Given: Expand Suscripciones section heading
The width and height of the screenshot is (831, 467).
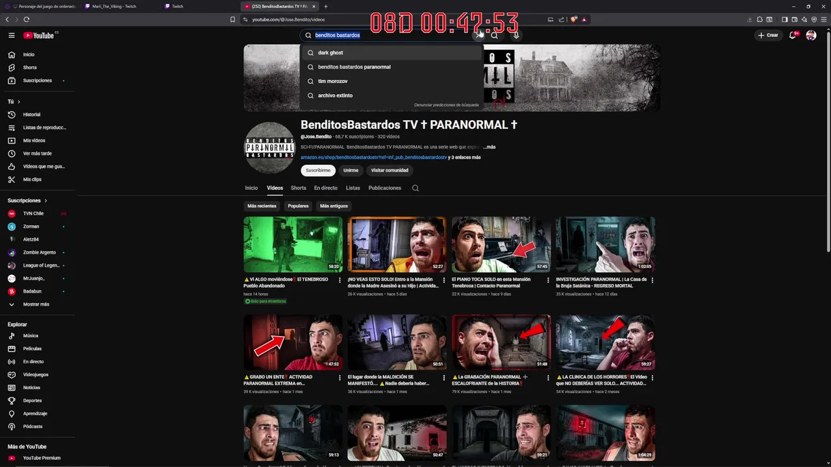Looking at the screenshot, I should click(x=27, y=200).
